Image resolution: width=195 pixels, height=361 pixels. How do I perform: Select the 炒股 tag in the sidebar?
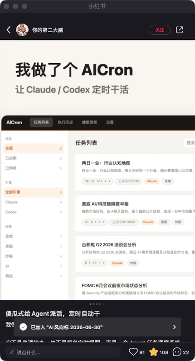click(x=34, y=256)
